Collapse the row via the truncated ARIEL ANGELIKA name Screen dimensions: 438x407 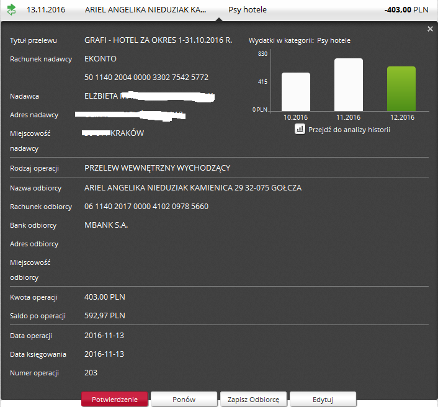[146, 10]
